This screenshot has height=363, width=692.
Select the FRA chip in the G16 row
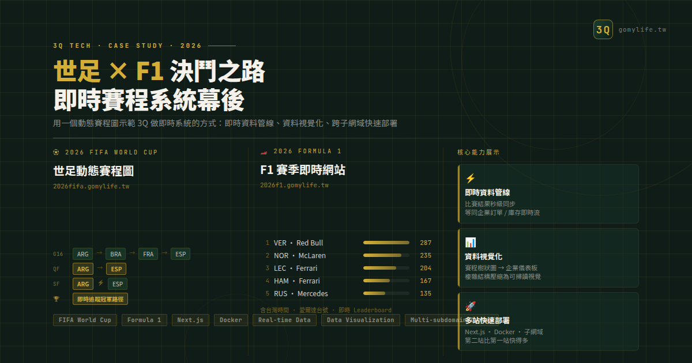click(148, 254)
